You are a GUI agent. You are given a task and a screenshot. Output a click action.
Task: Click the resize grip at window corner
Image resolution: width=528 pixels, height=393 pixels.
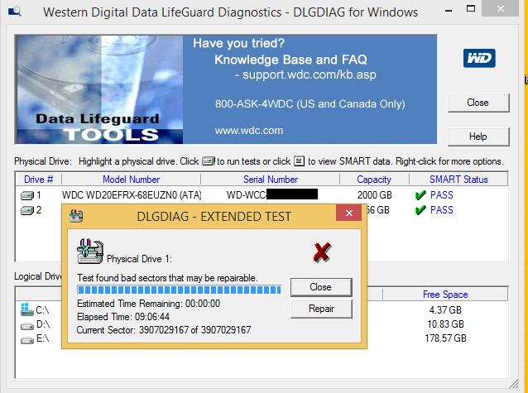coord(514,384)
